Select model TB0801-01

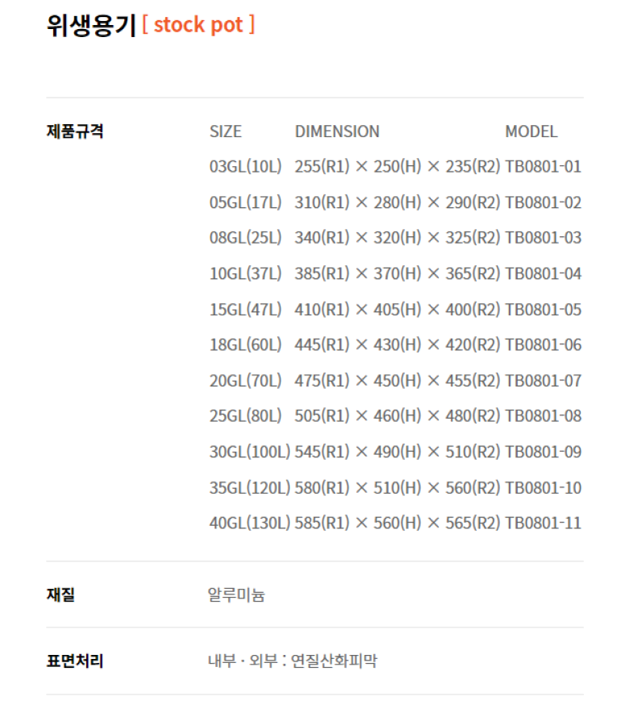543,166
